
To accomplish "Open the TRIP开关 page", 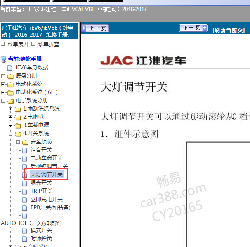I will [41, 191].
